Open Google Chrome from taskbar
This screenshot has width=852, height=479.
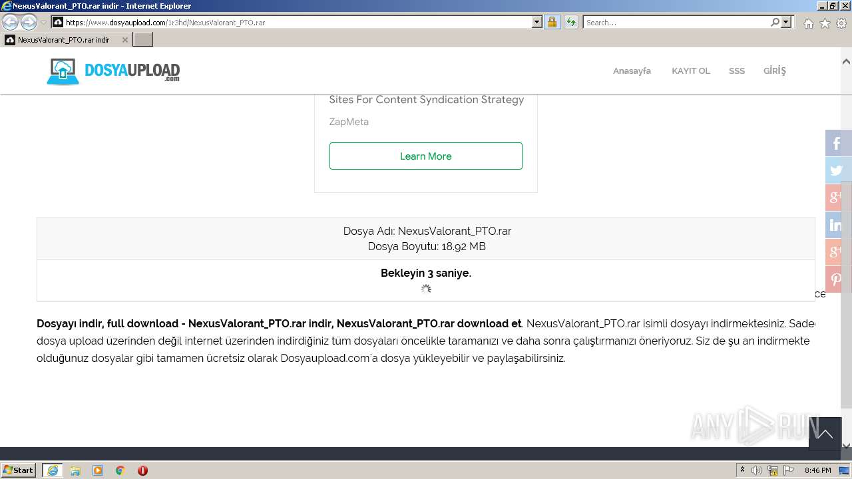(120, 470)
